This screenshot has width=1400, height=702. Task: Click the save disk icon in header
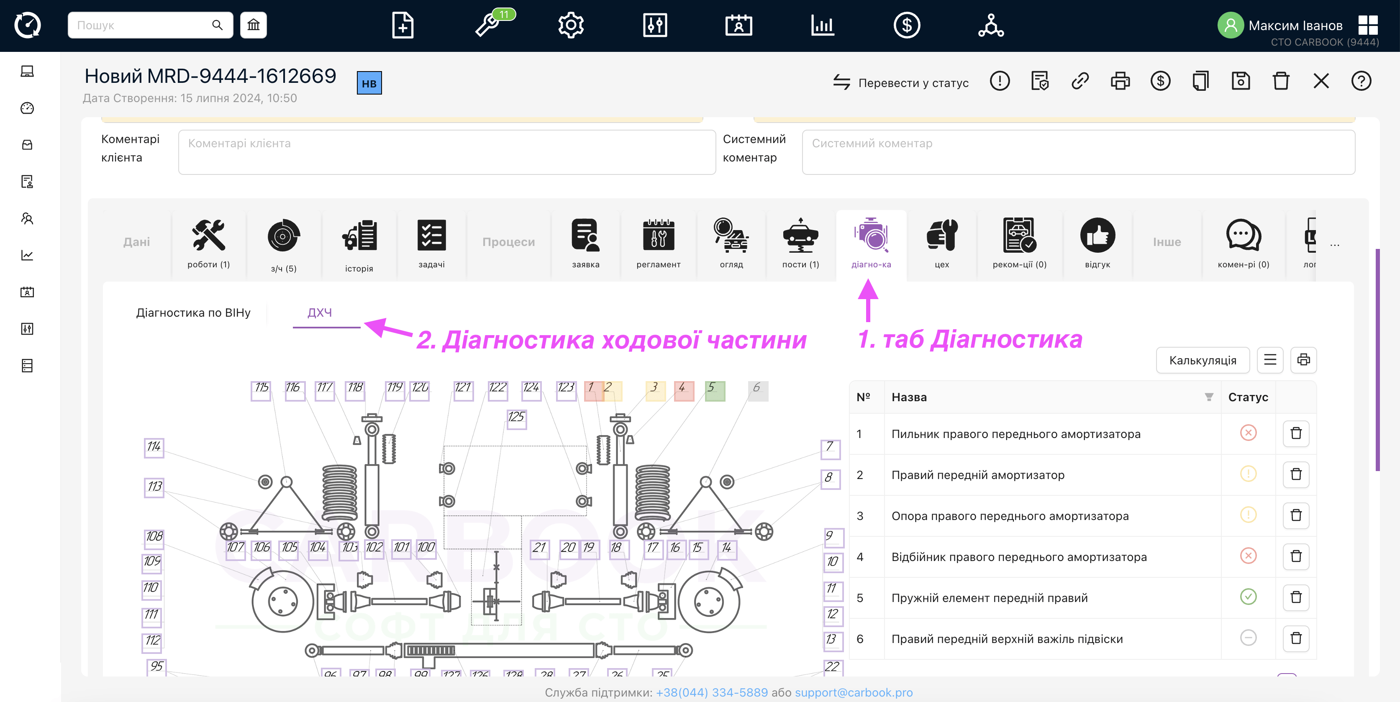[x=1241, y=82]
